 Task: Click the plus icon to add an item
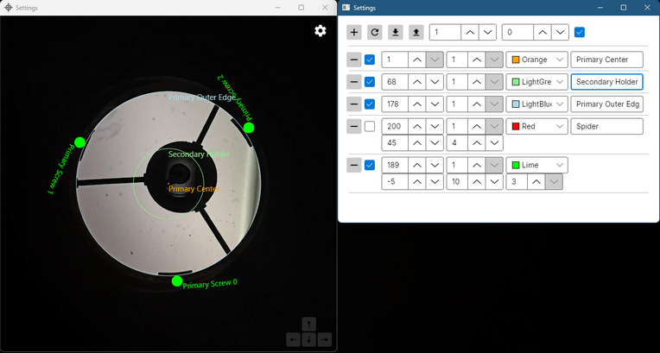click(x=354, y=32)
